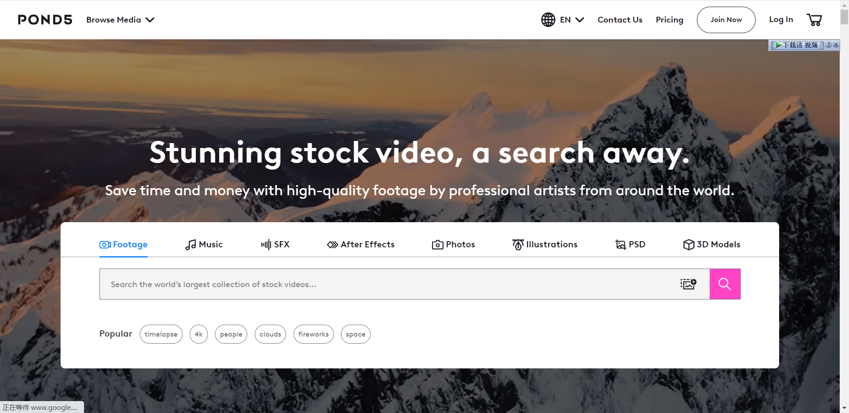This screenshot has height=413, width=849.
Task: Expand the Browse Media dropdown
Action: coord(120,19)
